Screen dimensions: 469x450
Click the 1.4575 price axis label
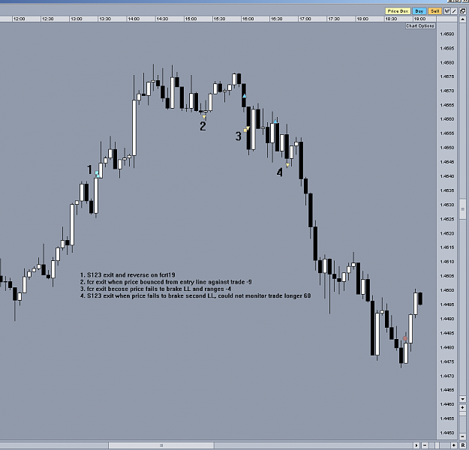coord(447,76)
